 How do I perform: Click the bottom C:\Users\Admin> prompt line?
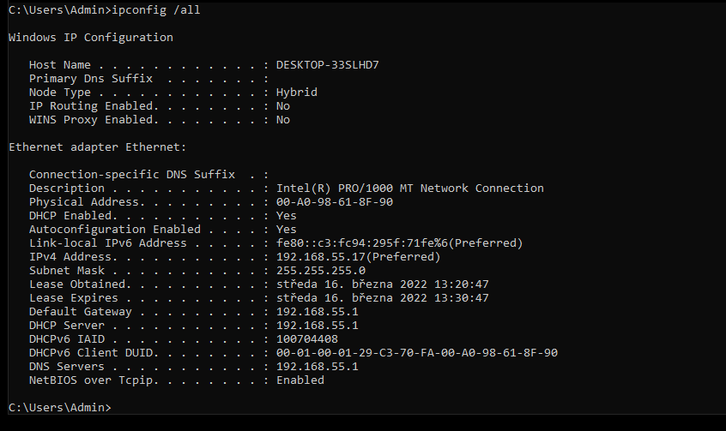point(59,407)
